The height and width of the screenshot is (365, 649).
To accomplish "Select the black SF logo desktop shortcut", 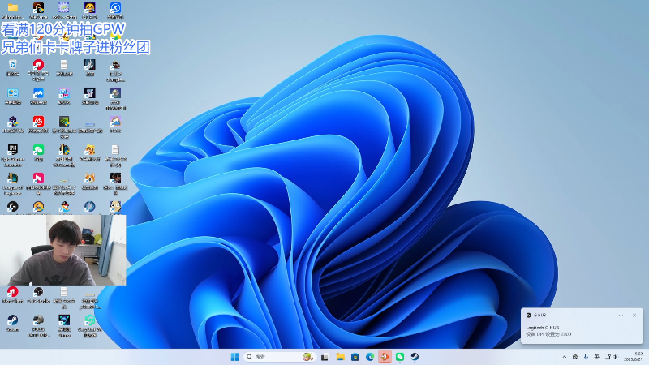I will pyautogui.click(x=90, y=96).
